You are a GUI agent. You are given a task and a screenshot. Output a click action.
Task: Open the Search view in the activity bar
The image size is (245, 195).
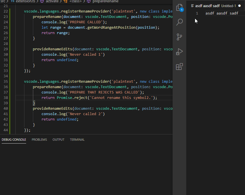point(179,22)
